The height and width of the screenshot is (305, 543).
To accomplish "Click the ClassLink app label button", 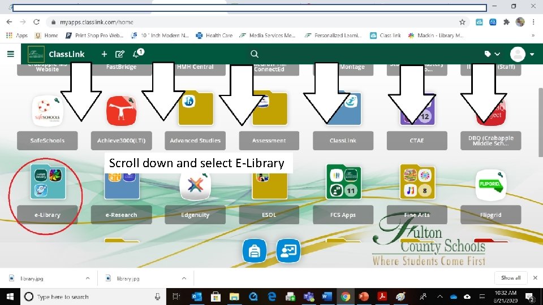I will 343,141.
